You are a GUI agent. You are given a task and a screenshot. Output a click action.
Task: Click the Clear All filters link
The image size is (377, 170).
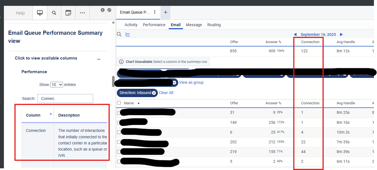click(166, 93)
